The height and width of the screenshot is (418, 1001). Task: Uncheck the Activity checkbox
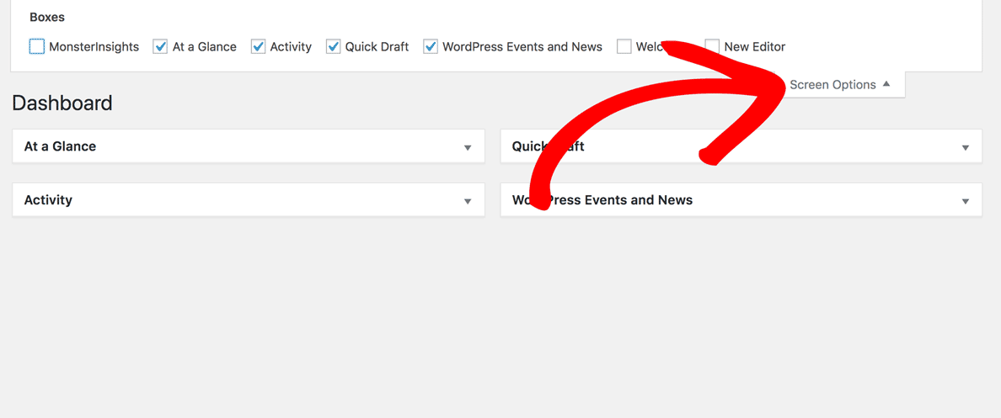pyautogui.click(x=258, y=46)
